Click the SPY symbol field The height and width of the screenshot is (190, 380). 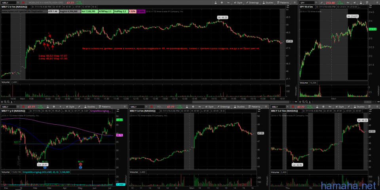(x=307, y=3)
